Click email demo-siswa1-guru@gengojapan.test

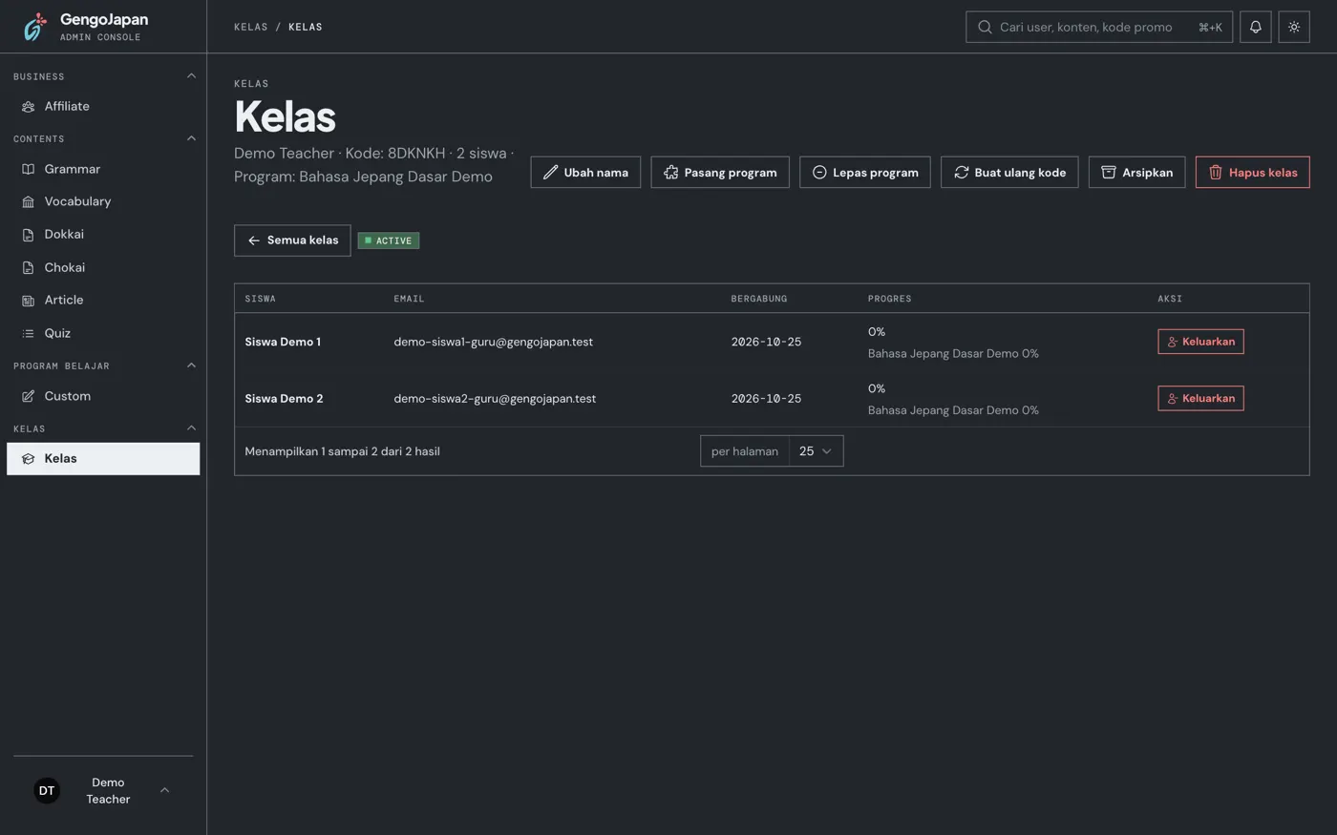(x=493, y=342)
